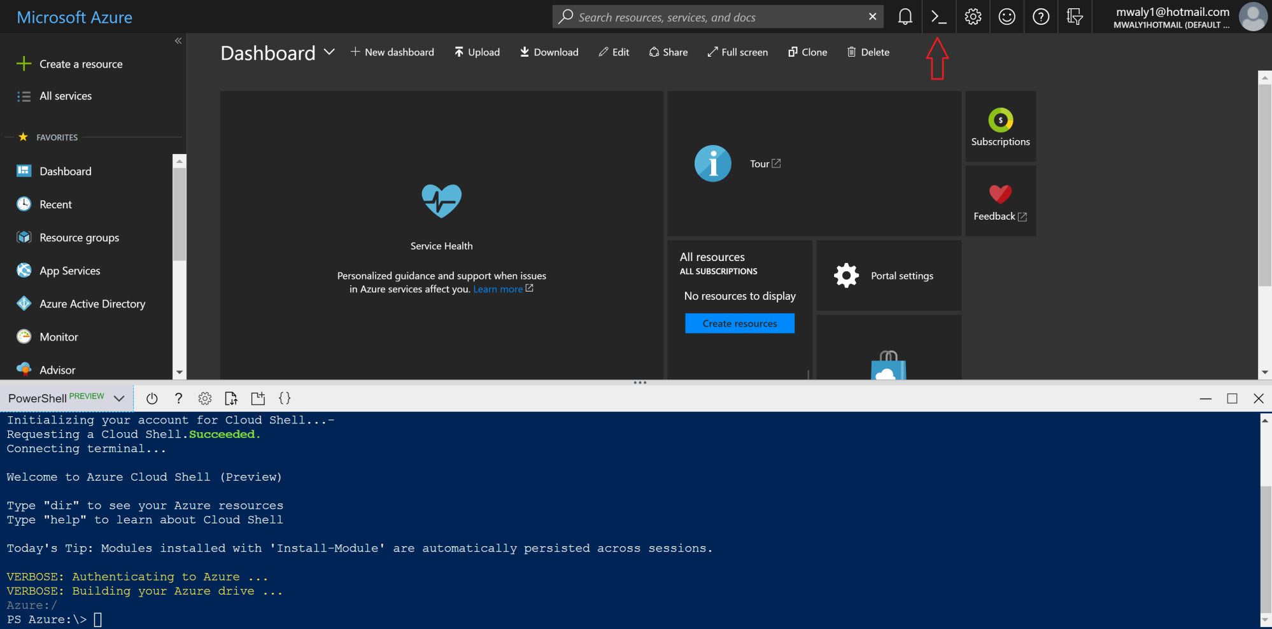Open the Feedback heart tile

coord(1000,201)
